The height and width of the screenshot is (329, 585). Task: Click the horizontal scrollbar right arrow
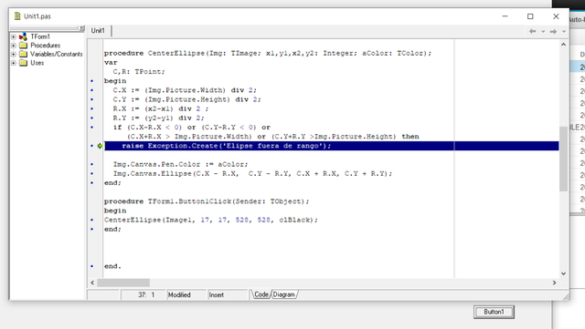pos(555,283)
